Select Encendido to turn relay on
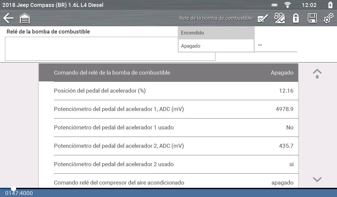Screen dimensions: 337x197 (x=216, y=33)
